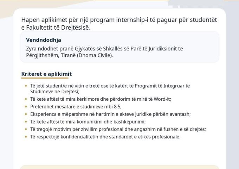Screen dimensions: 239x169
Task: Select the Vendndodhja heading
Action: 44,40
